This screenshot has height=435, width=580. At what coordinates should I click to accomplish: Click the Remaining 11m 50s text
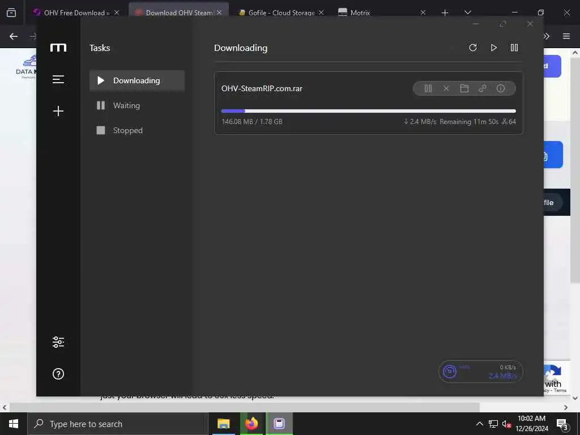468,122
